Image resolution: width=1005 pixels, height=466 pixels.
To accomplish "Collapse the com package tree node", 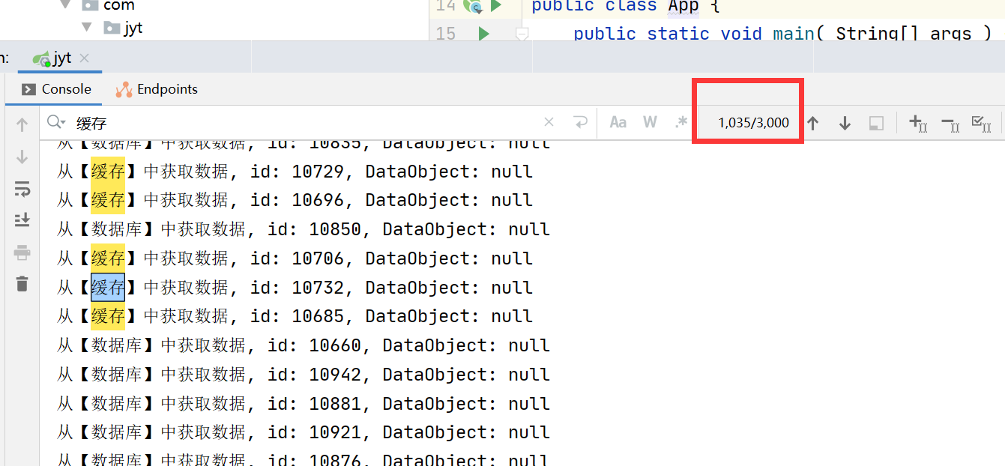I will [66, 5].
